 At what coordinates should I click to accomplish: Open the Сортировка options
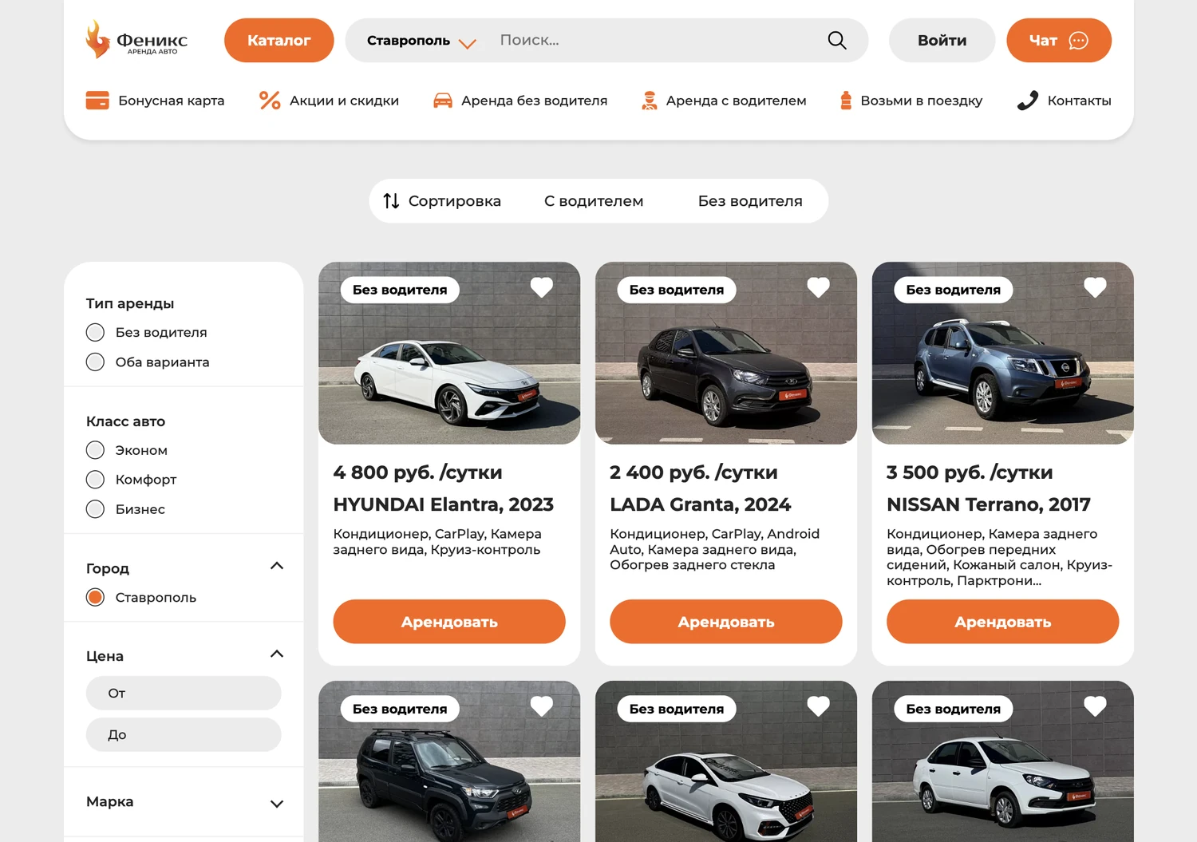[x=442, y=201]
